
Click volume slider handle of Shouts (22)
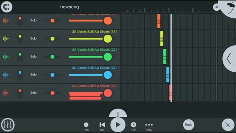tap(108, 57)
